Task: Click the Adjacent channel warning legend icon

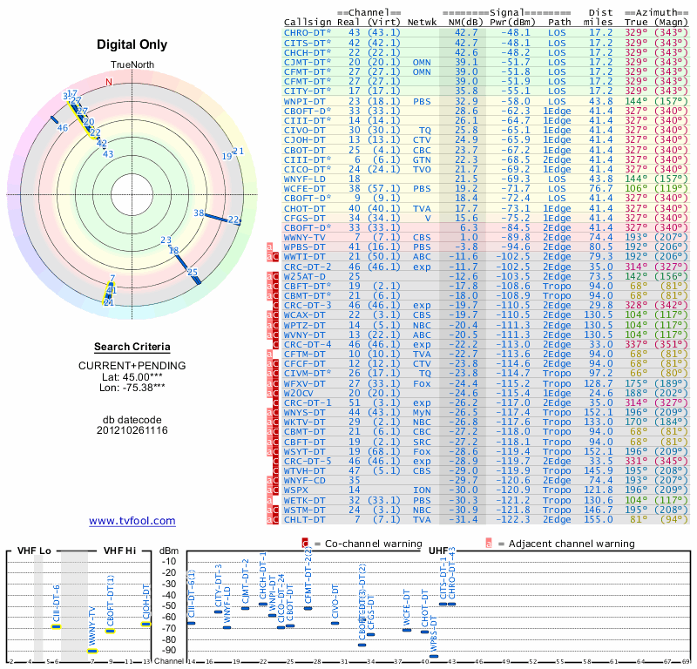Action: point(489,544)
